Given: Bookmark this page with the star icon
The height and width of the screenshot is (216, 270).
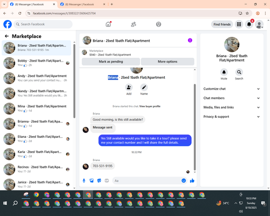Looking at the screenshot, I should [247, 13].
